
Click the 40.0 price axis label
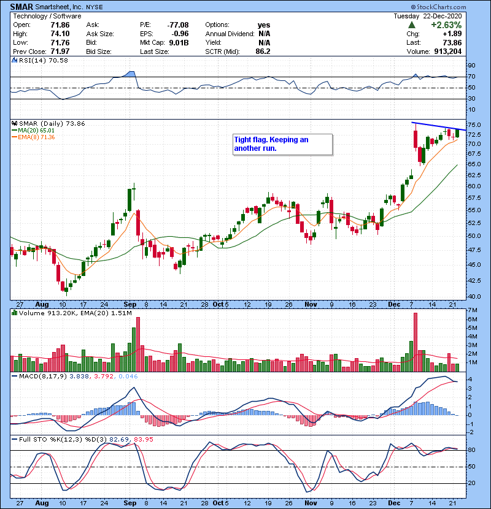coord(474,296)
